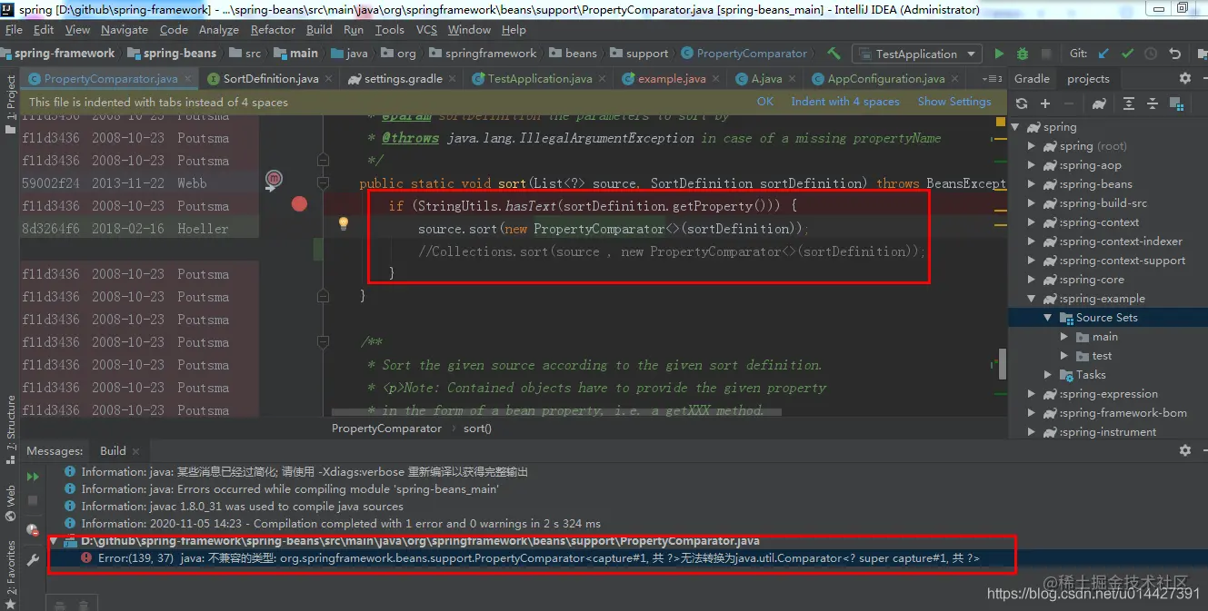Open the Gradle panel settings gear

pyautogui.click(x=1184, y=79)
